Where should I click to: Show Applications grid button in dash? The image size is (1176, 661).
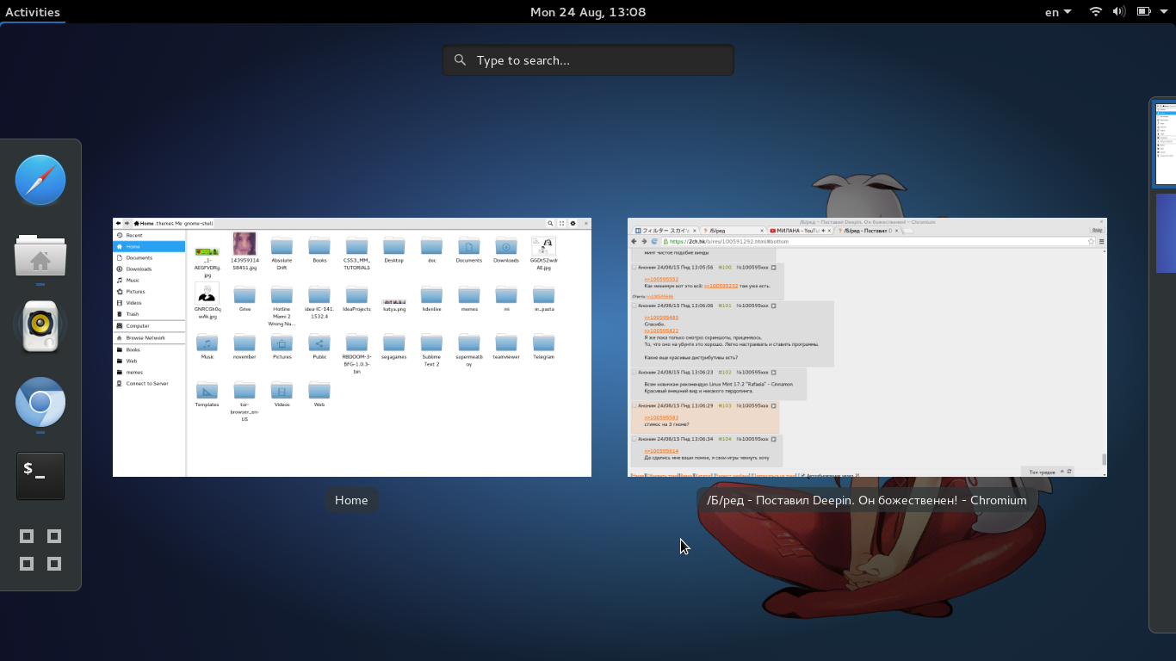(40, 550)
